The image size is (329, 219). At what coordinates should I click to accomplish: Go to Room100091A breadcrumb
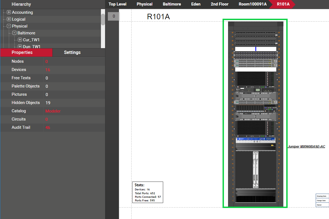tap(253, 4)
